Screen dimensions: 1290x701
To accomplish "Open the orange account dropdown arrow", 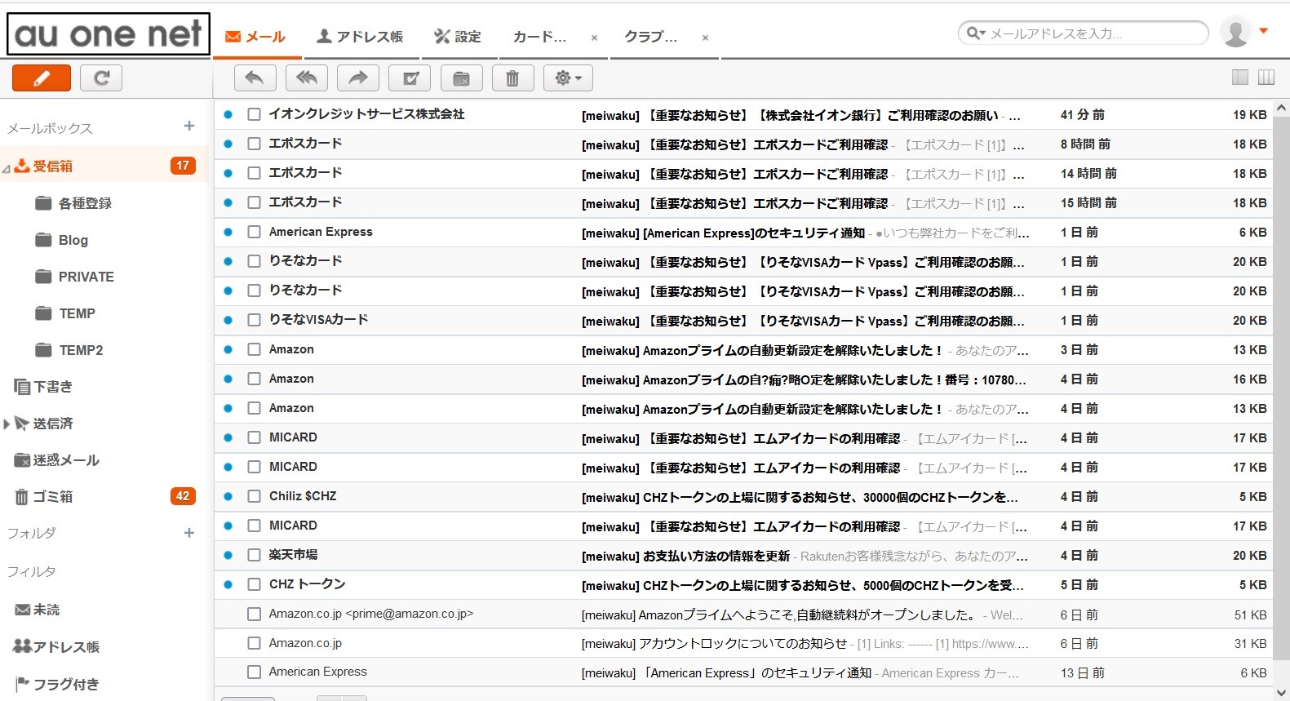I will coord(1264,31).
